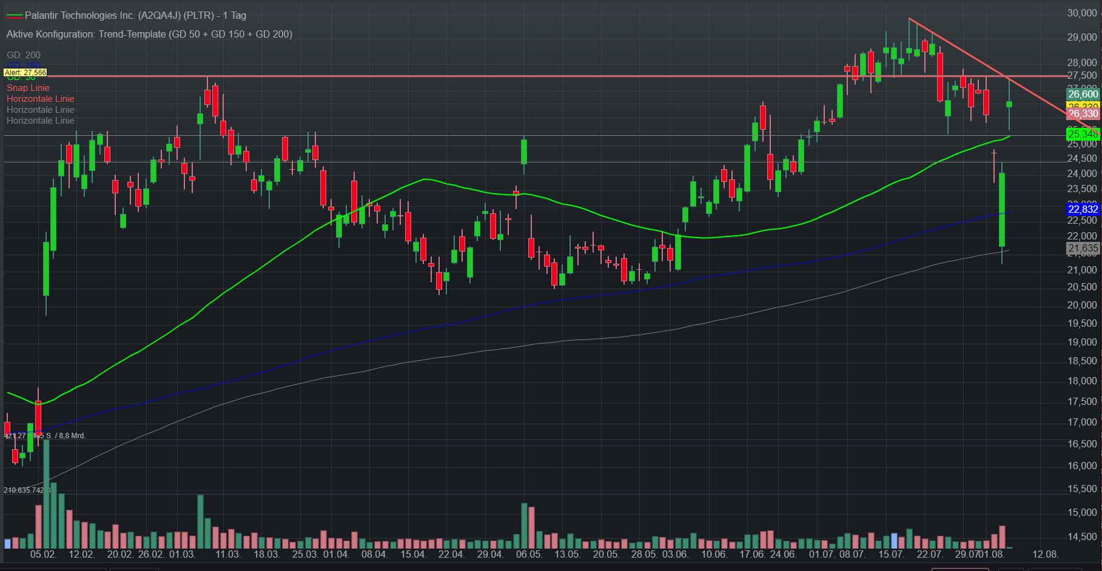Click the '03.06.' date label
This screenshot has height=571, width=1102.
point(675,554)
